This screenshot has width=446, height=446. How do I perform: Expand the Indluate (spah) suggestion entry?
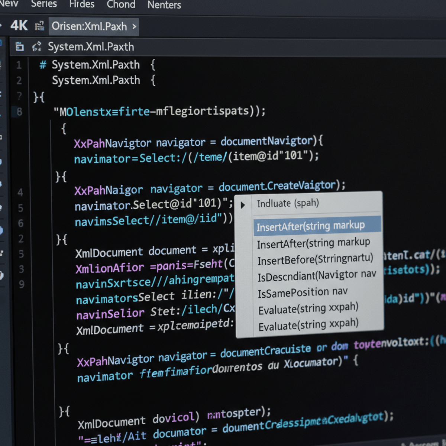pyautogui.click(x=288, y=203)
